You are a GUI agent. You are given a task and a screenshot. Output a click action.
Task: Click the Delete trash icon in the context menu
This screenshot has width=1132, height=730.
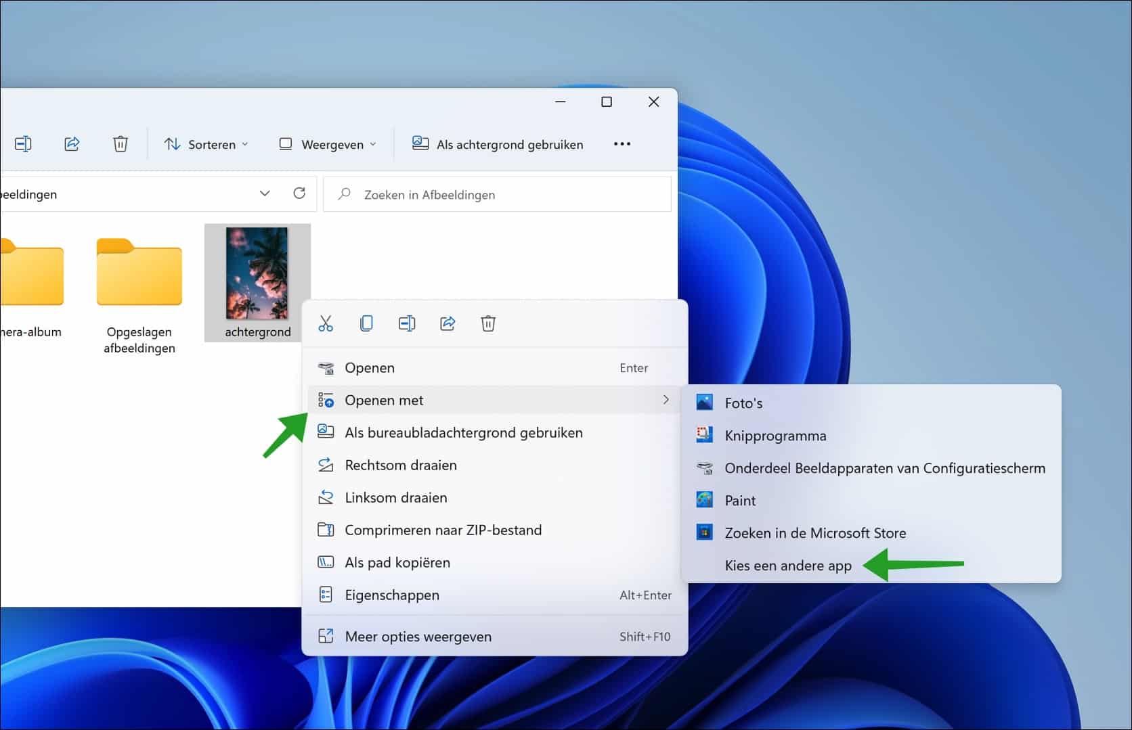click(488, 323)
